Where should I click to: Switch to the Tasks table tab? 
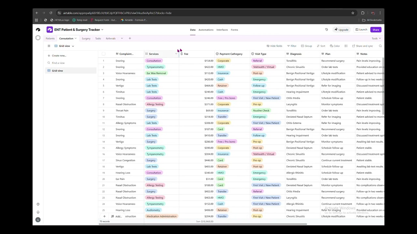pos(98,38)
